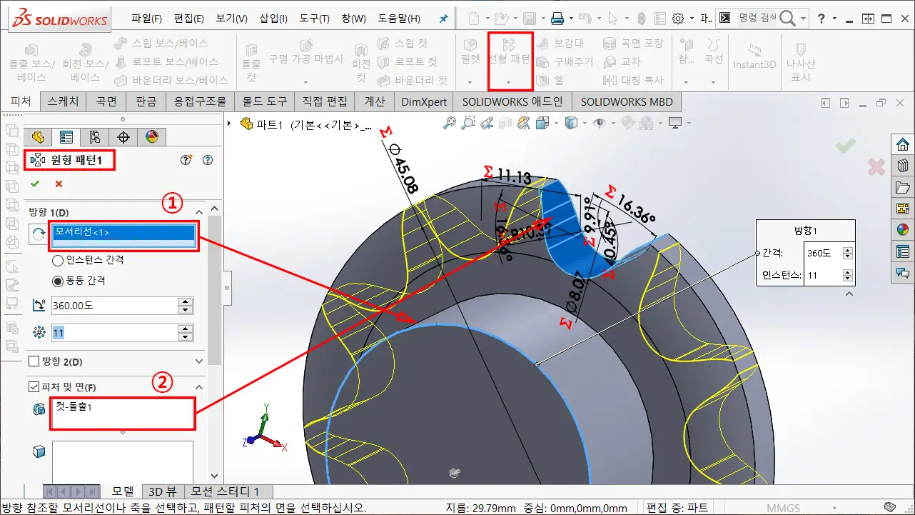Open the DisplayManager color ball tab
915x515 pixels.
pyautogui.click(x=151, y=137)
